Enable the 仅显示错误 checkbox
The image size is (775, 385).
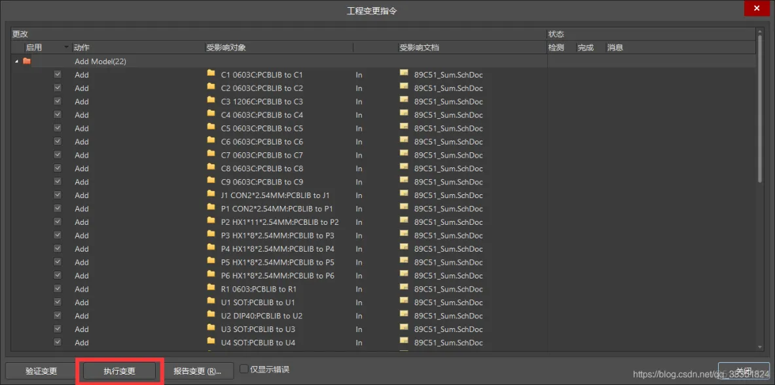(243, 369)
